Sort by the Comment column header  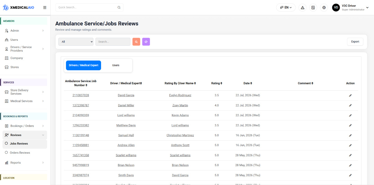pyautogui.click(x=306, y=83)
